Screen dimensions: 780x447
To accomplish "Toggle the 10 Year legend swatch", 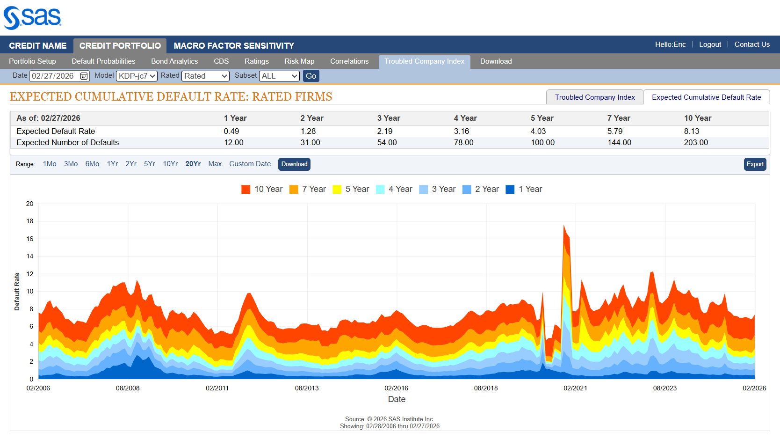I will (246, 189).
